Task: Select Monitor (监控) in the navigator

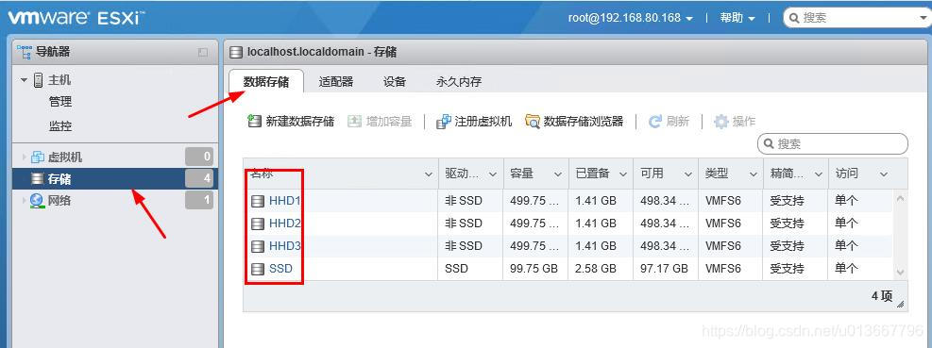Action: point(60,125)
